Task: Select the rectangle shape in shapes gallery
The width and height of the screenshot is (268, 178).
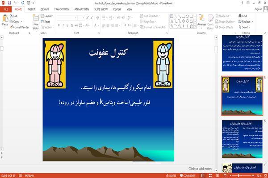Action: pos(184,16)
